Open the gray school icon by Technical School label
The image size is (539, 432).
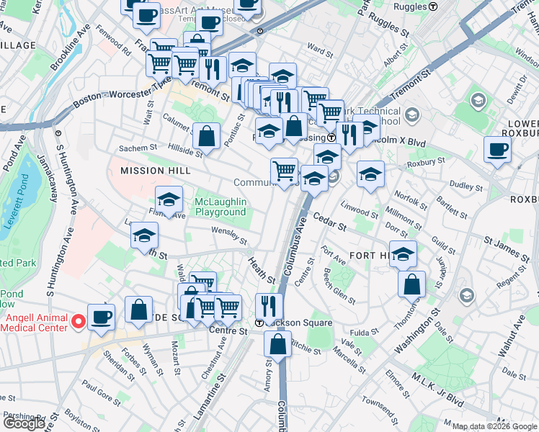[x=411, y=116]
